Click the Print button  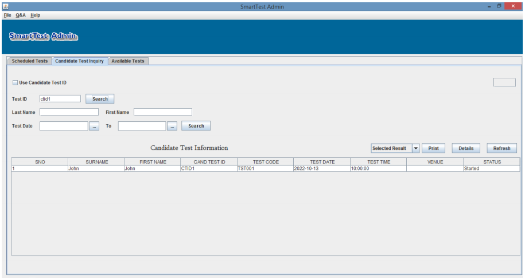pos(434,148)
